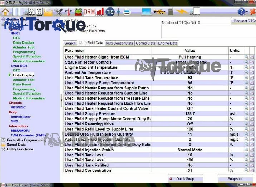Switch to the Control Data tab
This screenshot has width=256, height=187.
146,43
